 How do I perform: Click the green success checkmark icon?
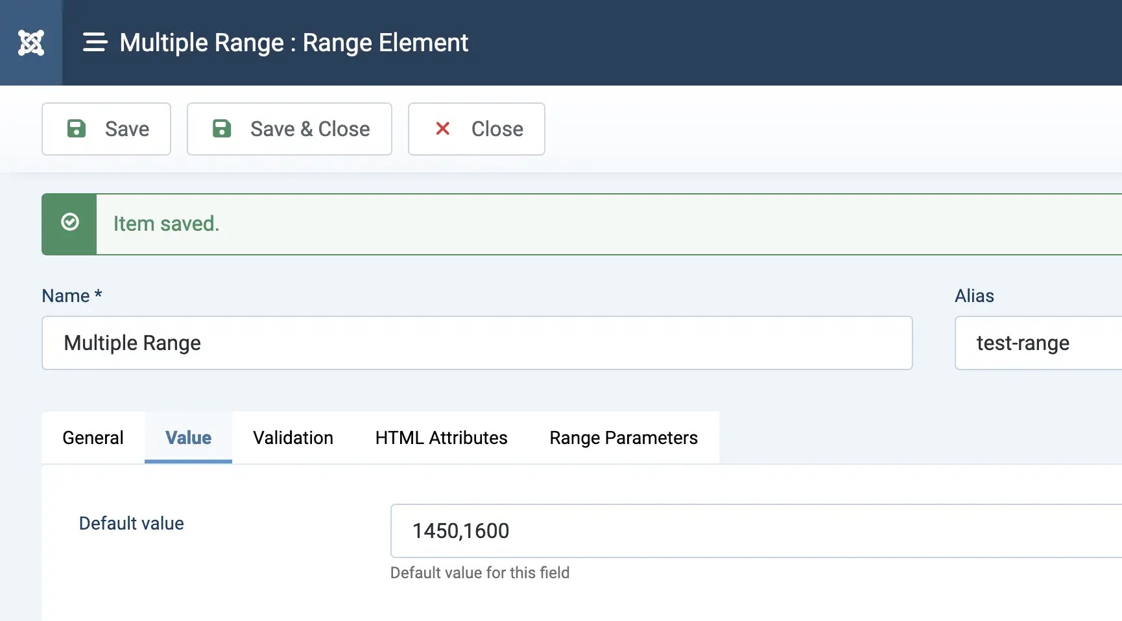pyautogui.click(x=70, y=222)
